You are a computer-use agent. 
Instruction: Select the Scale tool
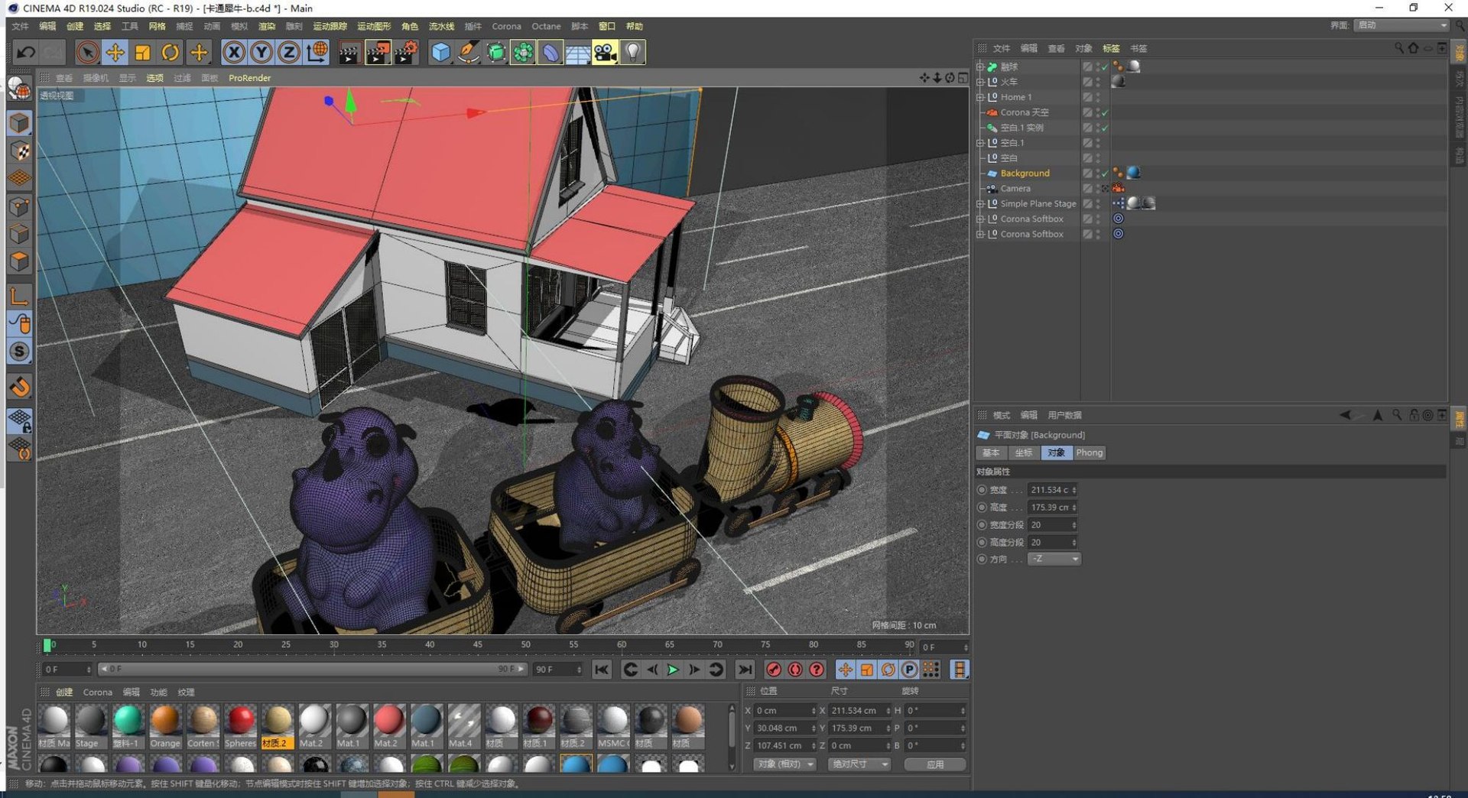pyautogui.click(x=142, y=52)
